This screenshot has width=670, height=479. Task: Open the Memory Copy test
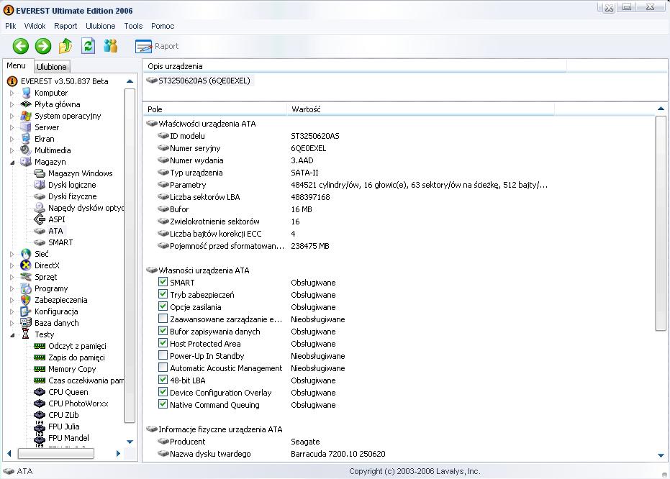[72, 369]
